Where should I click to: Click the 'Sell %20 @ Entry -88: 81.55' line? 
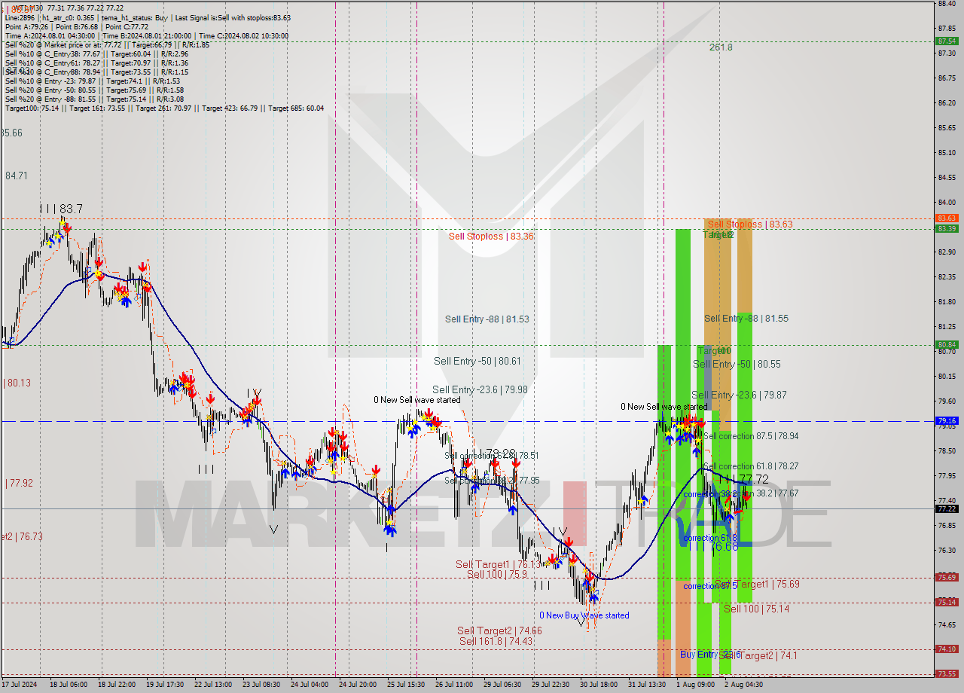tap(94, 99)
